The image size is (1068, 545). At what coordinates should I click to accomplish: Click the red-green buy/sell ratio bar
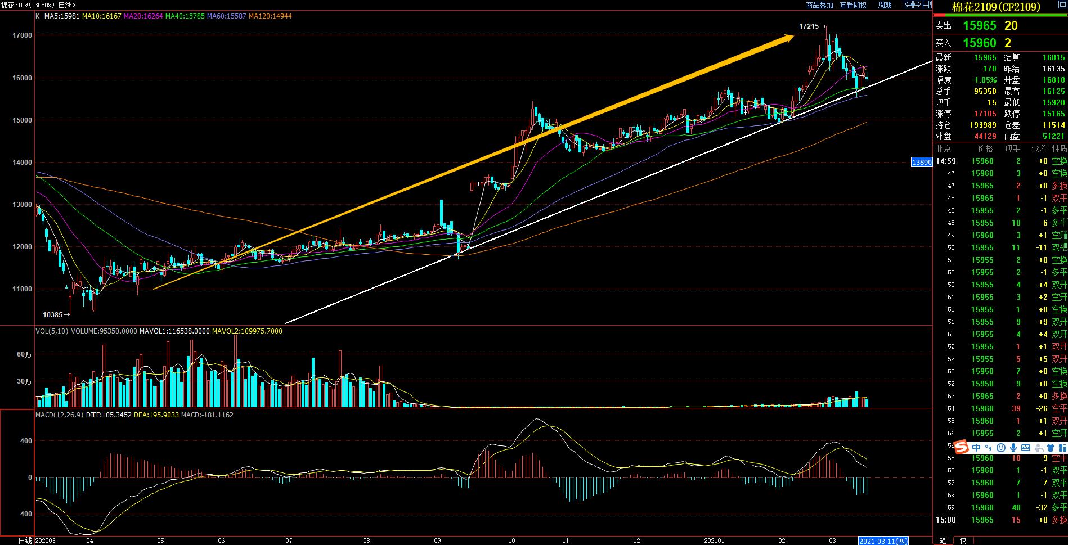pyautogui.click(x=1000, y=15)
